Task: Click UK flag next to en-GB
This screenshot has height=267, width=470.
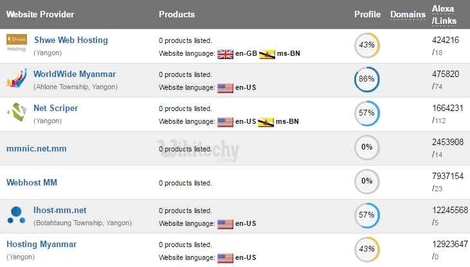Action: click(x=225, y=53)
